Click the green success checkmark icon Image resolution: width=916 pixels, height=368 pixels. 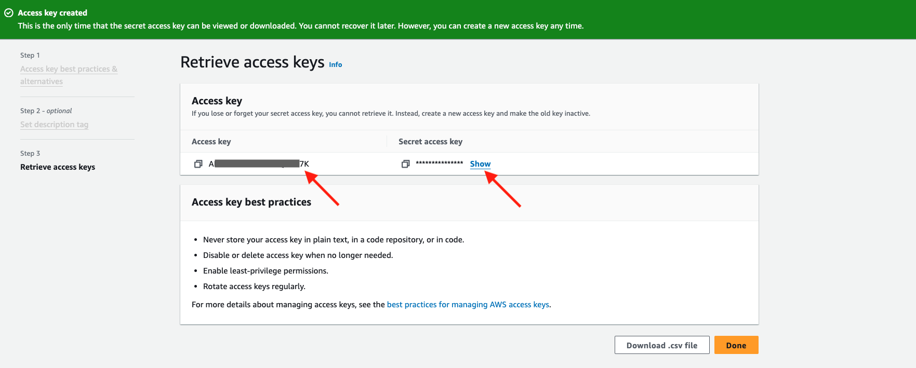9,13
